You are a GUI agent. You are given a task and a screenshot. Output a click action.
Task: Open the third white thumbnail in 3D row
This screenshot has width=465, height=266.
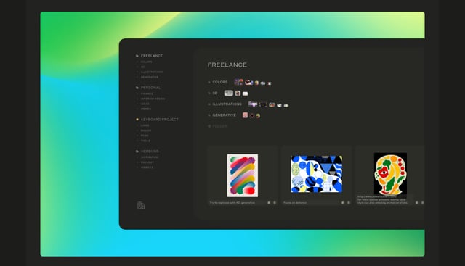(x=246, y=93)
